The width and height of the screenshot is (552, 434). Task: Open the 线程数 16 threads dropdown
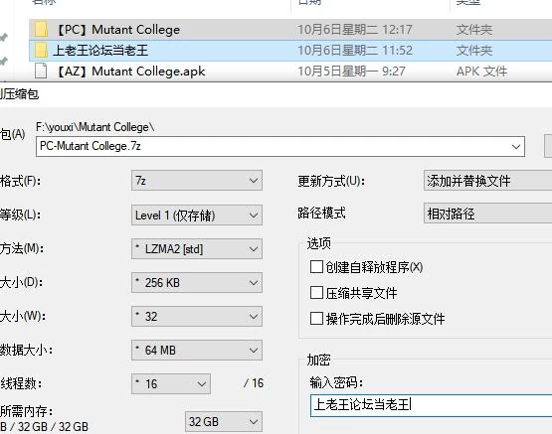[171, 383]
